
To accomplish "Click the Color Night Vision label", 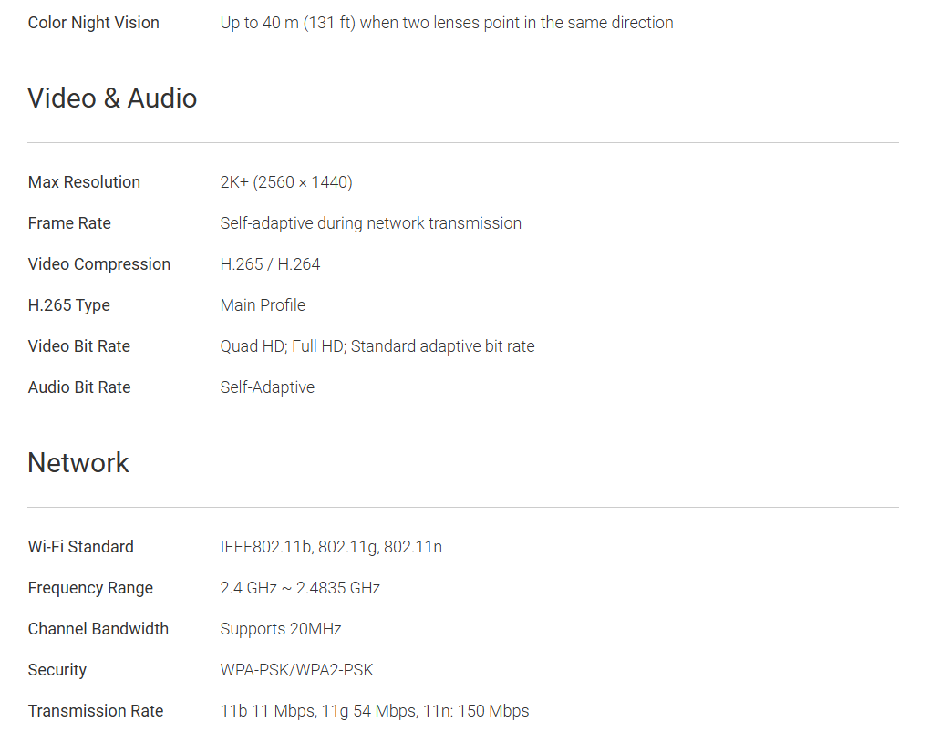I will click(x=93, y=23).
